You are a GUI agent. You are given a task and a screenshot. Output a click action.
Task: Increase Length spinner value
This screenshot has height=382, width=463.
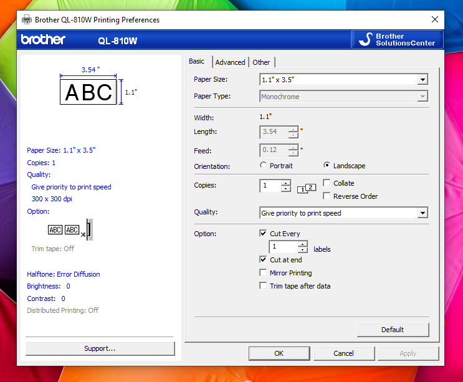[x=294, y=129]
